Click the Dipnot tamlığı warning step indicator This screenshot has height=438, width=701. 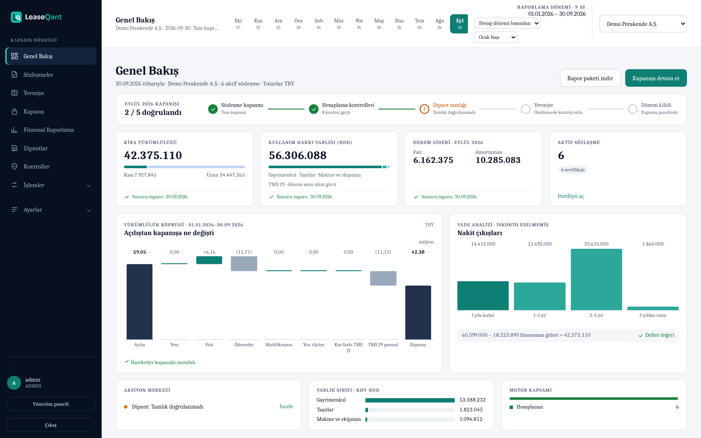(424, 109)
